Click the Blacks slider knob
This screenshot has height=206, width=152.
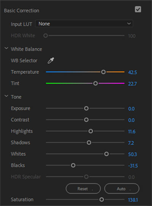[73, 165]
